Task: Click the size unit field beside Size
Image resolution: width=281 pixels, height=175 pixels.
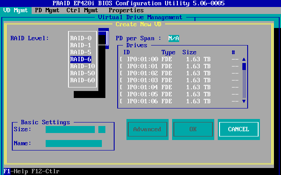Action: [x=102, y=129]
